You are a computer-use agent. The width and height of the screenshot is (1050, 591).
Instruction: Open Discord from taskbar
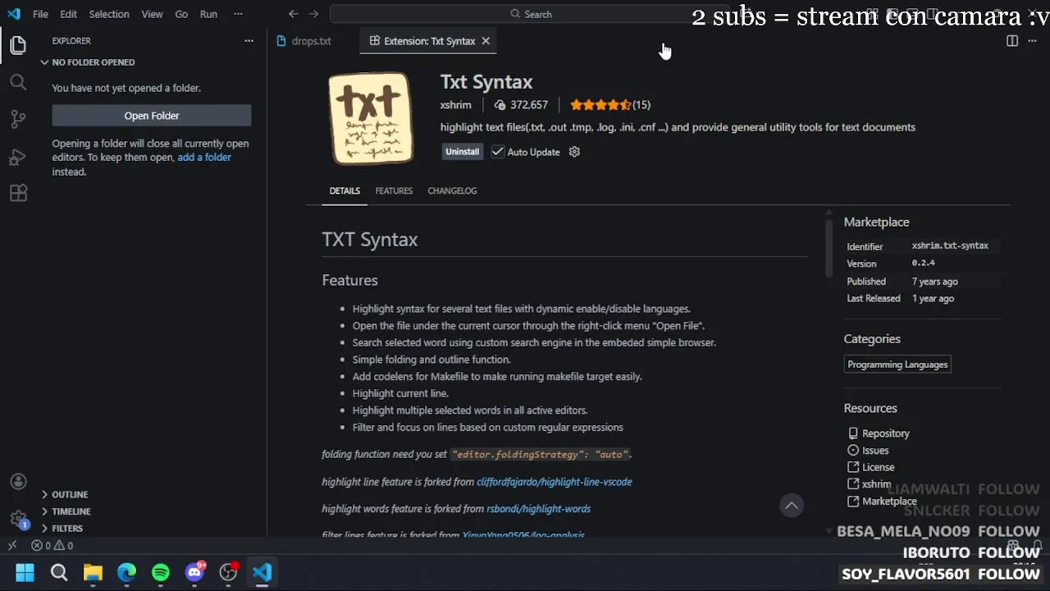pyautogui.click(x=194, y=572)
